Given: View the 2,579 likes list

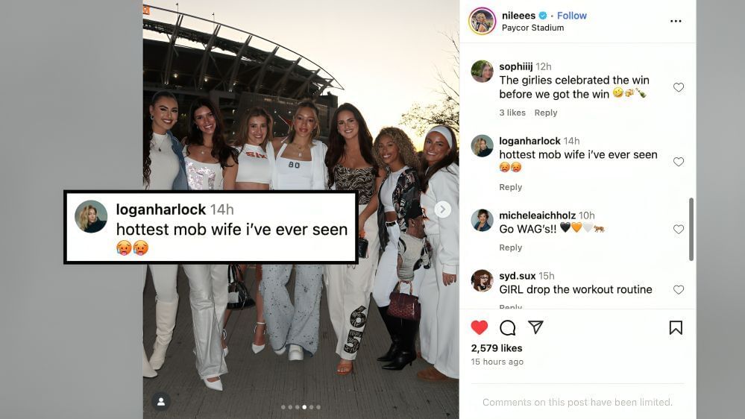Looking at the screenshot, I should tap(497, 348).
